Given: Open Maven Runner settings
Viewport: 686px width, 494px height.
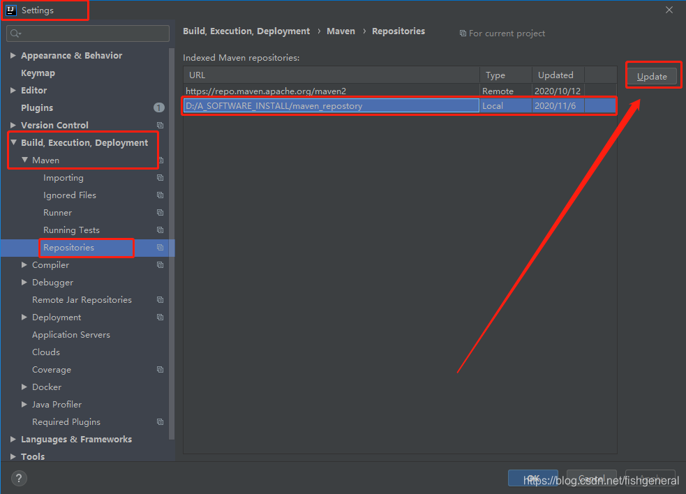Looking at the screenshot, I should pyautogui.click(x=58, y=213).
